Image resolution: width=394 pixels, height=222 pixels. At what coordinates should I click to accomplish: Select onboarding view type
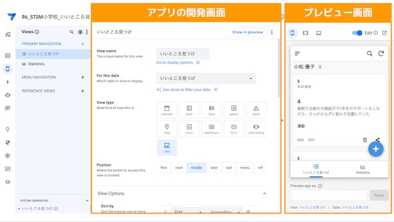point(256,129)
